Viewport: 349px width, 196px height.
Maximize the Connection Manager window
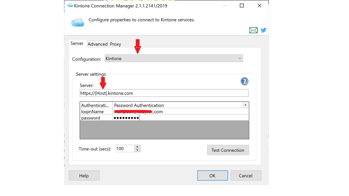click(242, 5)
